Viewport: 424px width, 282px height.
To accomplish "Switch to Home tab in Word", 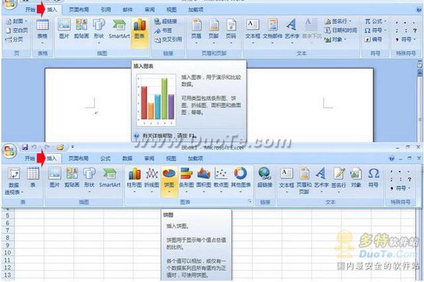I will click(x=30, y=10).
